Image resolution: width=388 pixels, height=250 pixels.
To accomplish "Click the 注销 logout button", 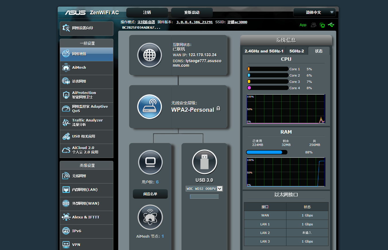I will pyautogui.click(x=147, y=13).
